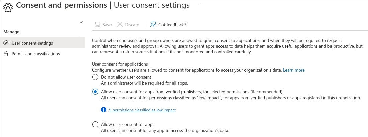Screen dimensions: 368x137
Task: Open User consent settings menu item
Action: (x=43, y=43)
